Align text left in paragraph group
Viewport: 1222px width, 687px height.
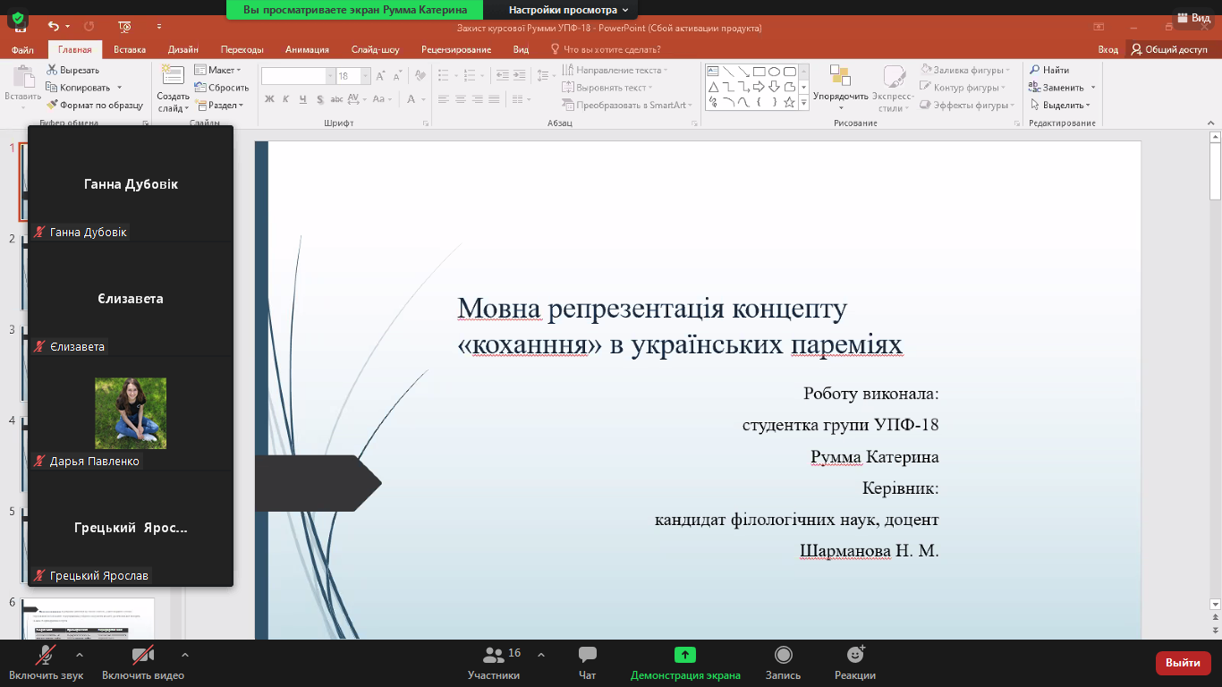[443, 99]
